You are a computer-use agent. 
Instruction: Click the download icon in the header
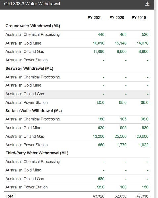tap(147, 4)
